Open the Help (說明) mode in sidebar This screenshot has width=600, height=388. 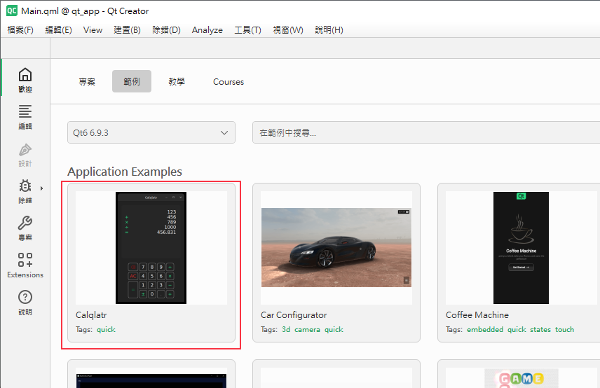point(25,303)
